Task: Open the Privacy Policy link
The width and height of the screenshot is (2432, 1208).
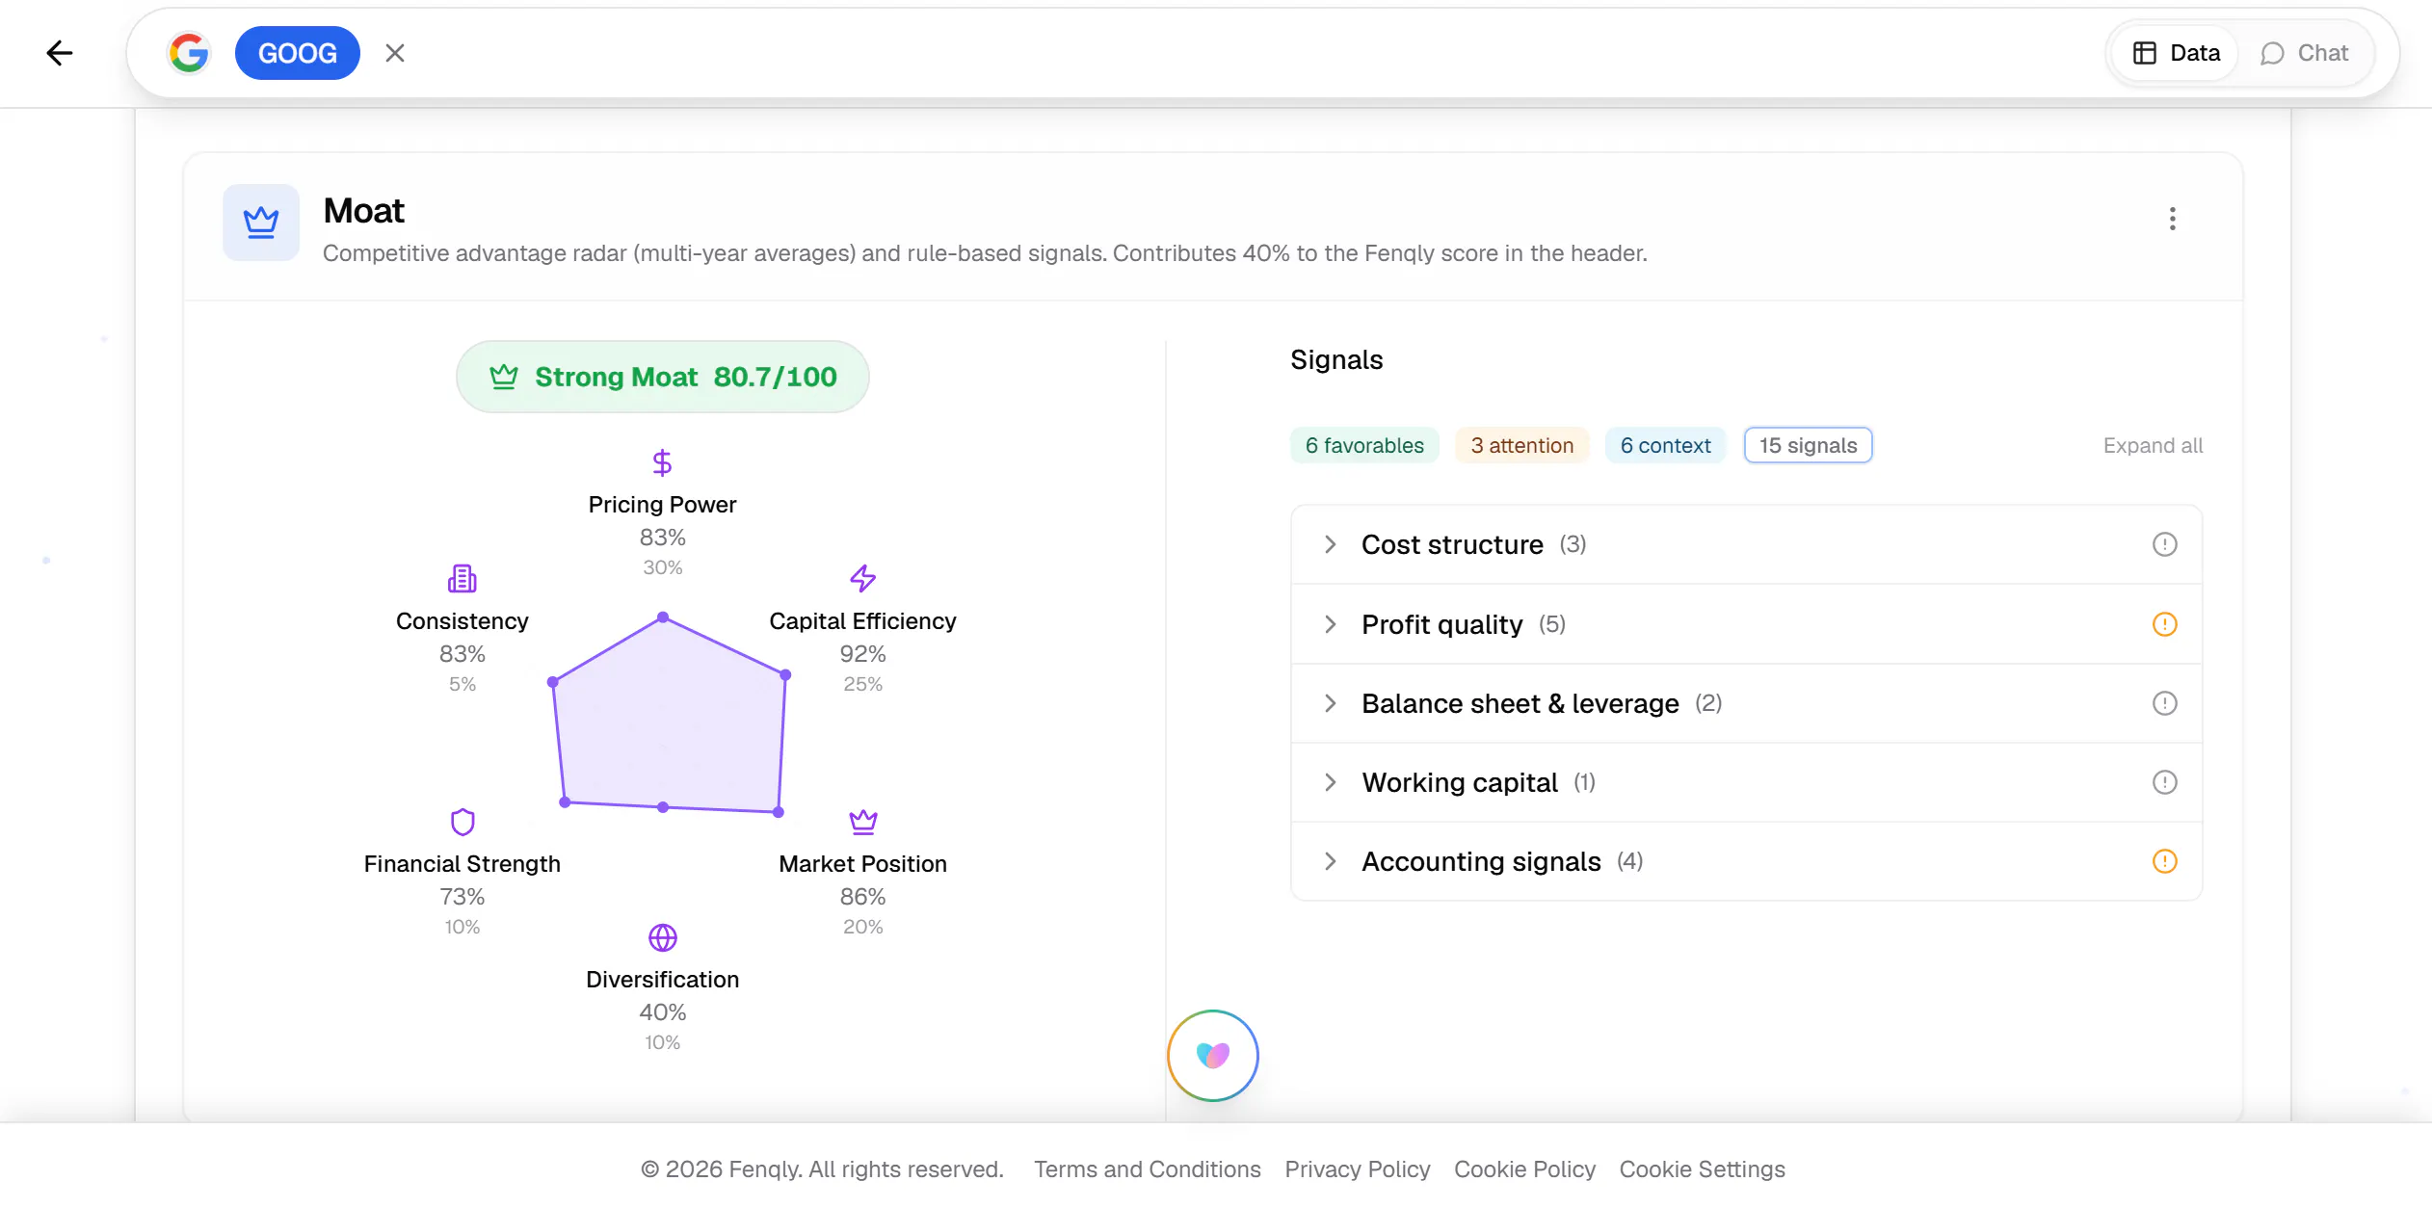Action: click(x=1357, y=1169)
